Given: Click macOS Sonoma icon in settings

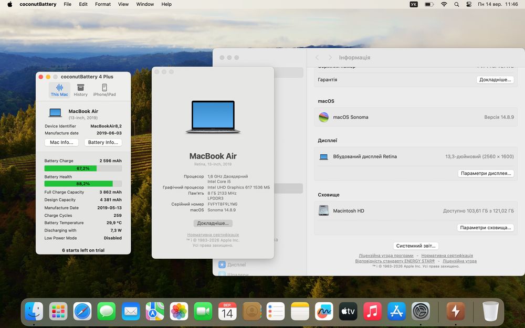Looking at the screenshot, I should point(323,117).
